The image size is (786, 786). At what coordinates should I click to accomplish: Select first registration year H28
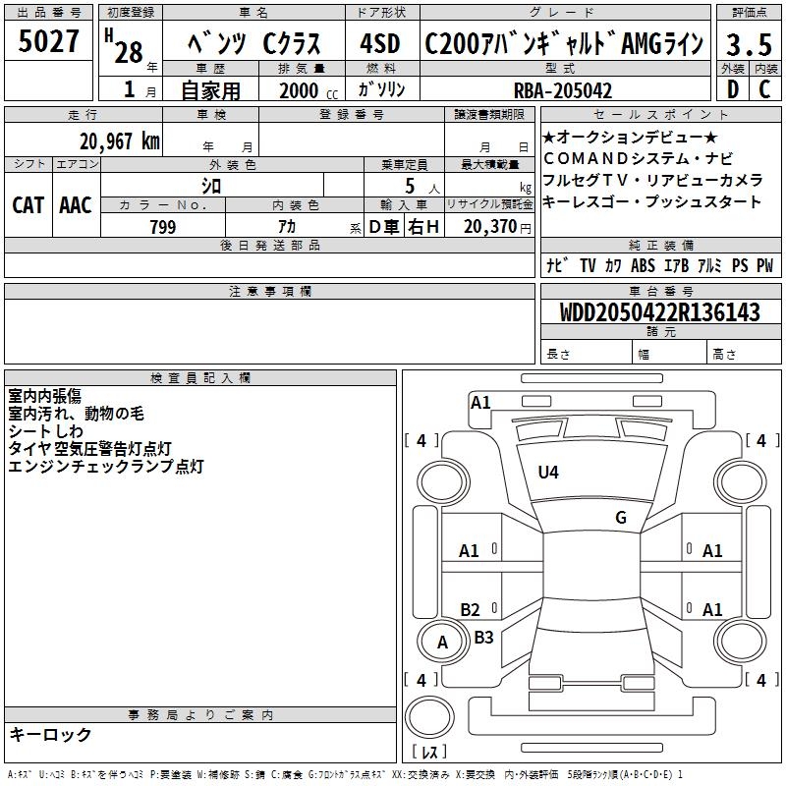[130, 47]
